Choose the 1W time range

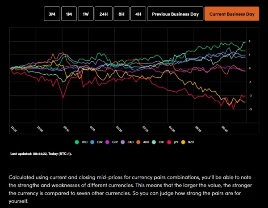[x=86, y=14]
